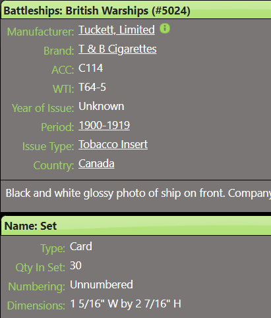This screenshot has height=318, width=271.
Task: Click the black and white photo description text
Action: point(138,194)
